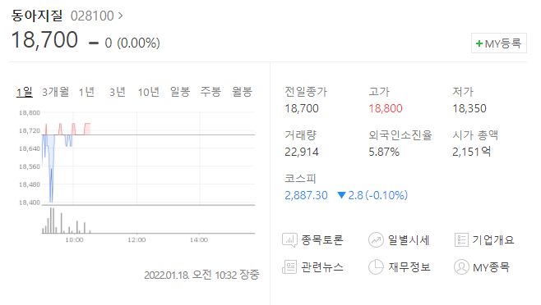This screenshot has width=541, height=305.
Task: Show the 10년 chart view
Action: coord(149,92)
